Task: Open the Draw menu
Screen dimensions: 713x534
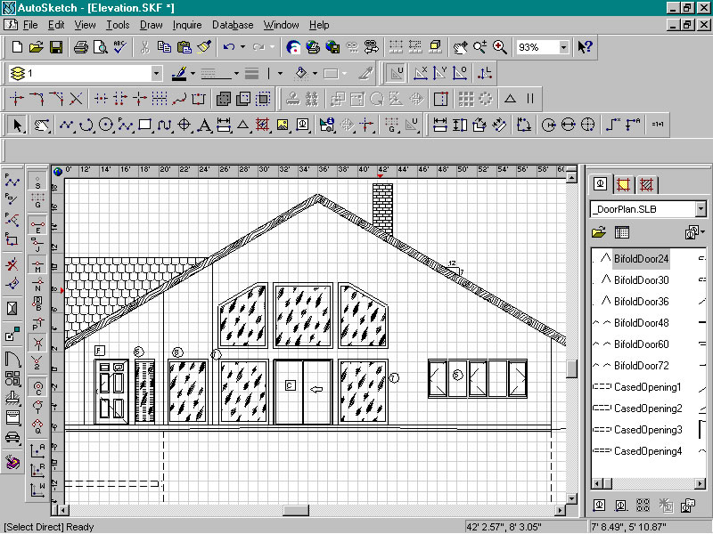Action: pos(151,25)
